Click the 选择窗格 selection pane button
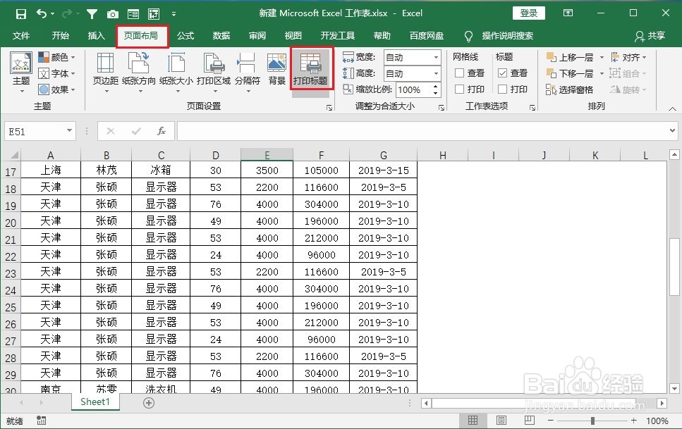Viewport: 682px width, 429px height. [x=569, y=89]
